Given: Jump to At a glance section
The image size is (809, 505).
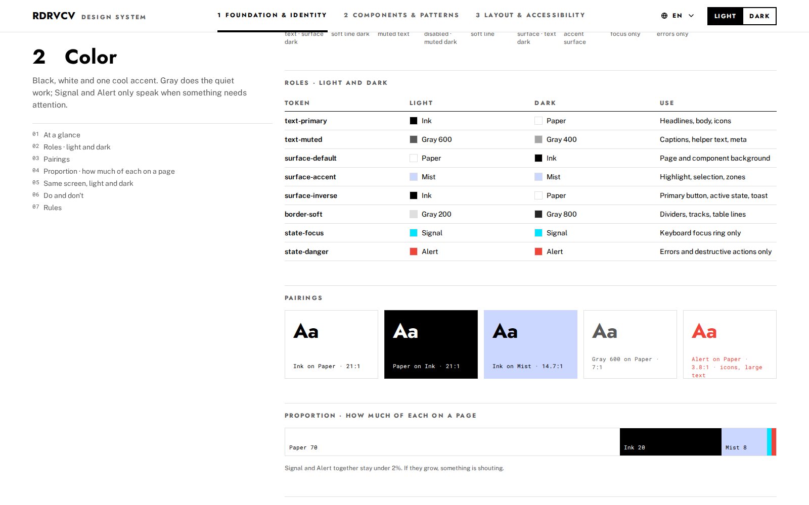Looking at the screenshot, I should coord(62,135).
